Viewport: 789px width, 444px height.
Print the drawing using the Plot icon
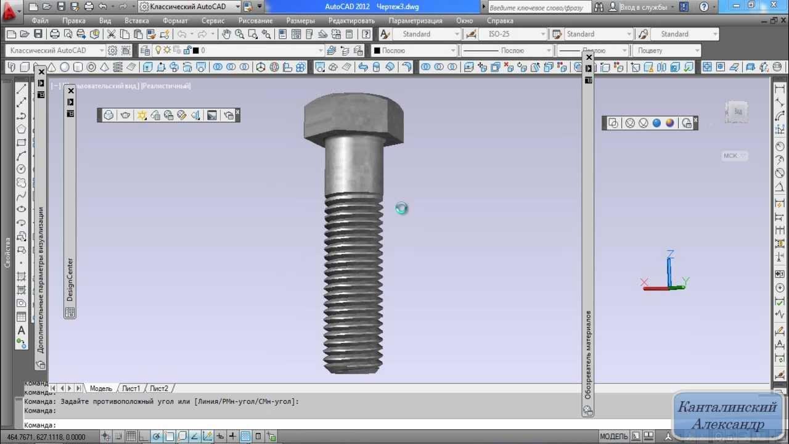click(x=55, y=34)
